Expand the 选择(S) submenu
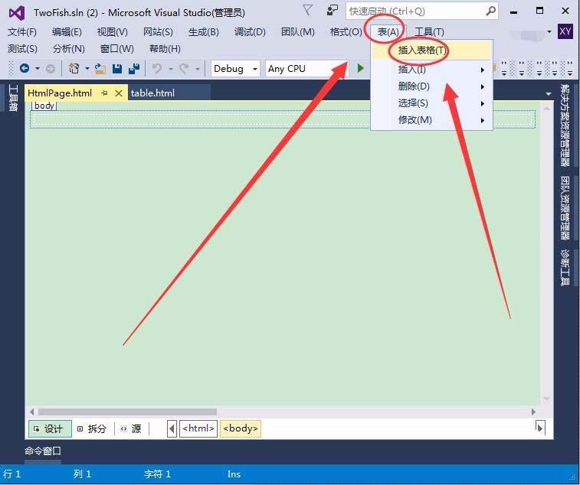The width and height of the screenshot is (580, 485). [482, 103]
